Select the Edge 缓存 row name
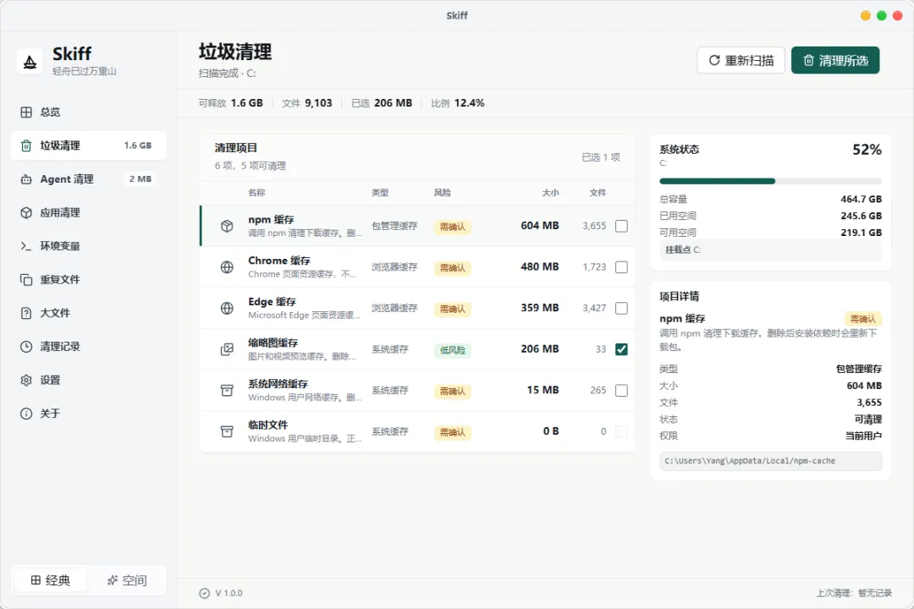 [272, 302]
